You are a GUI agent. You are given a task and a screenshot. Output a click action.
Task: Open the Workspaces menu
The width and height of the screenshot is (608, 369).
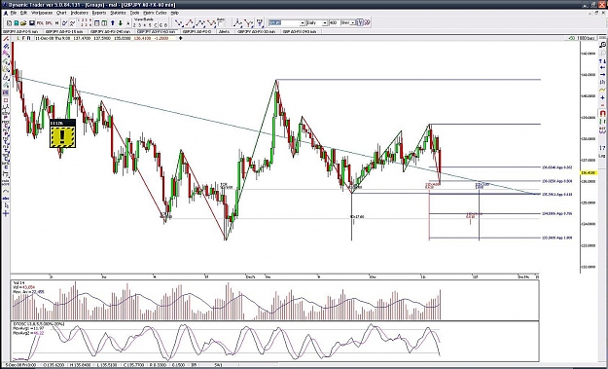coord(42,13)
